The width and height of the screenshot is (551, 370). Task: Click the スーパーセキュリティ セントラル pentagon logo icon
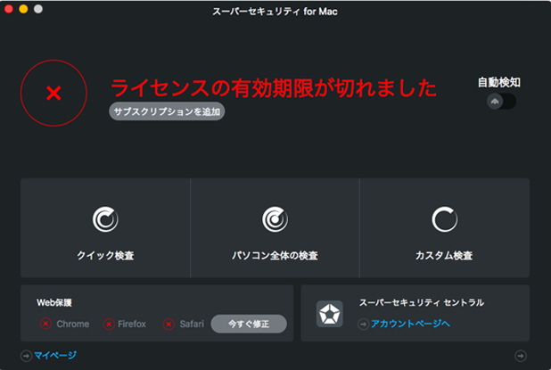pyautogui.click(x=329, y=314)
